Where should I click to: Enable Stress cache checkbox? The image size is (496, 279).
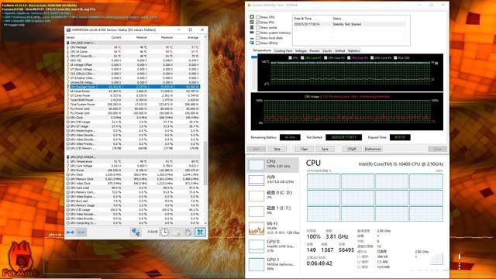coord(257,28)
